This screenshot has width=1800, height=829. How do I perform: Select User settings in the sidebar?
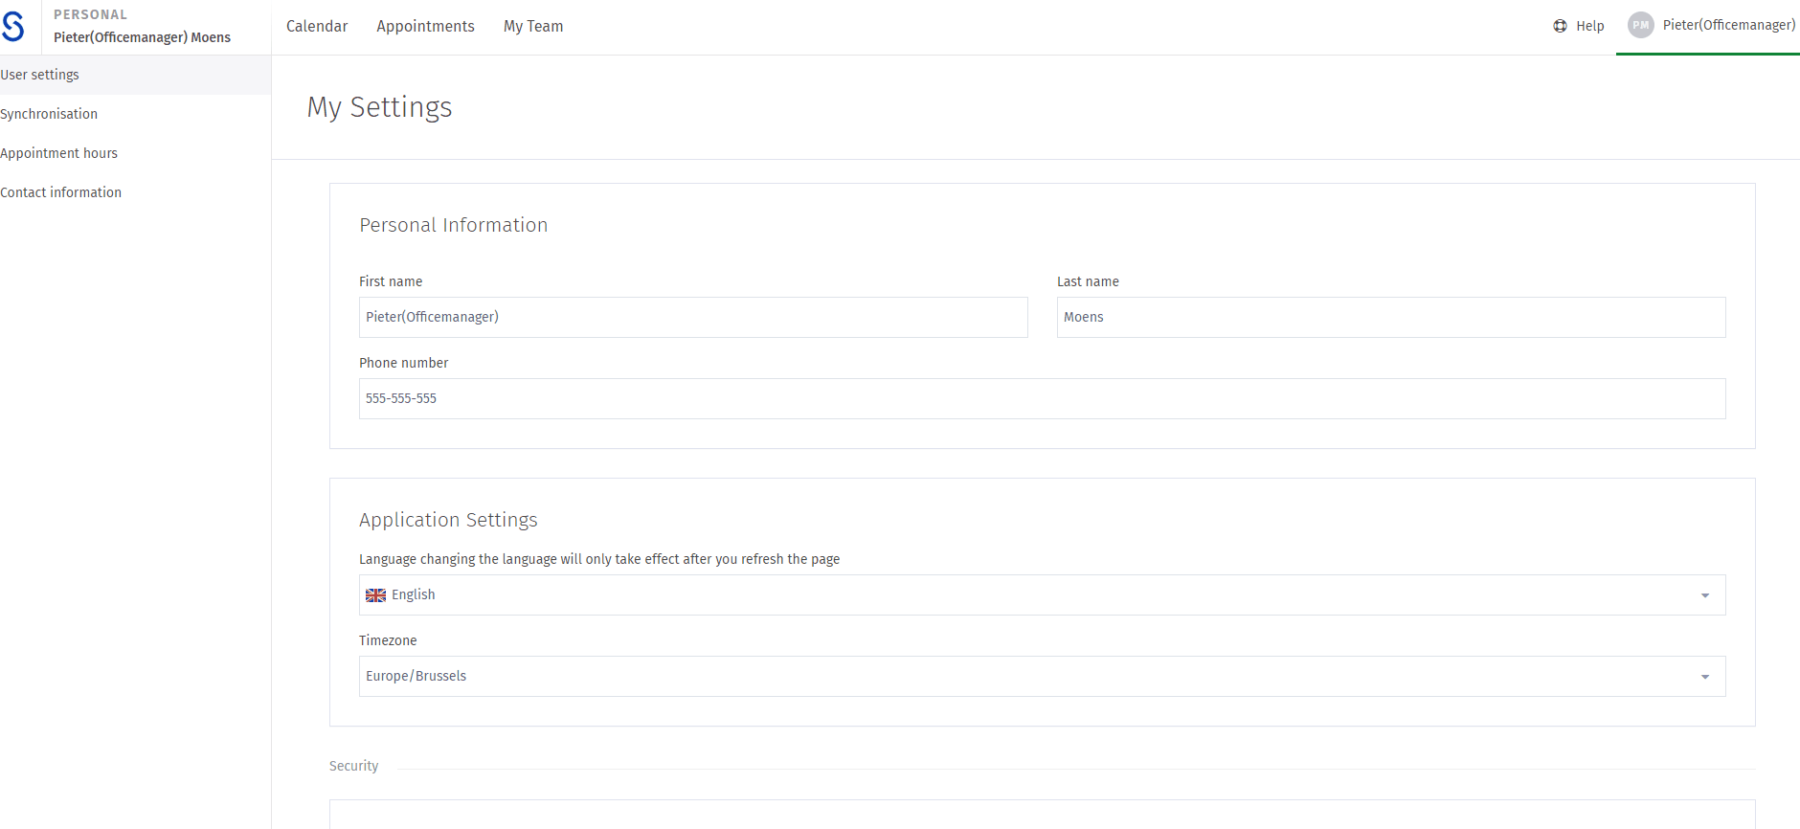[x=135, y=75]
